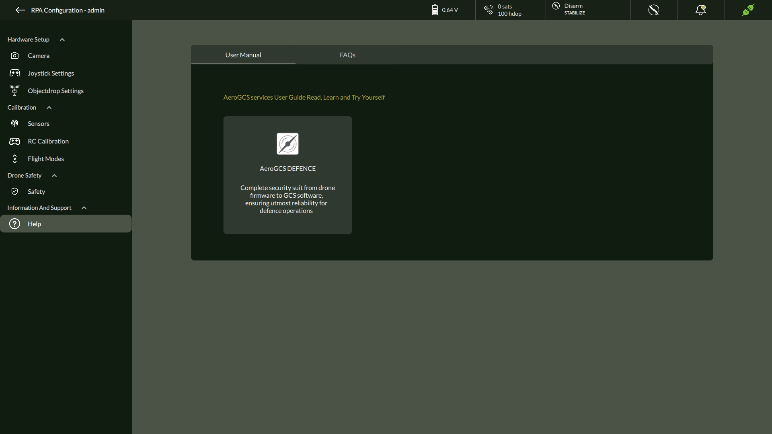
Task: Collapse Information And Support section
Action: click(x=84, y=208)
